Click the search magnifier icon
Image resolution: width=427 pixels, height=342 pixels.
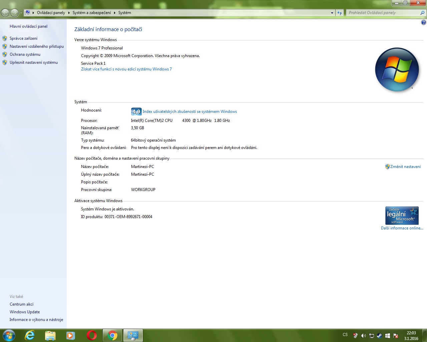pyautogui.click(x=423, y=13)
